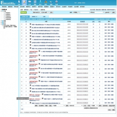The image size is (117, 117).
Task: Open the search field-type dropdown after 搜索 label
Action: 76,12
